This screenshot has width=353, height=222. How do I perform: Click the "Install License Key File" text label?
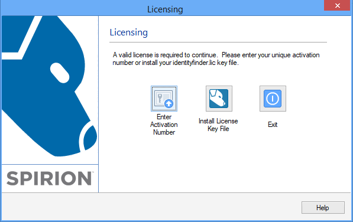[218, 125]
